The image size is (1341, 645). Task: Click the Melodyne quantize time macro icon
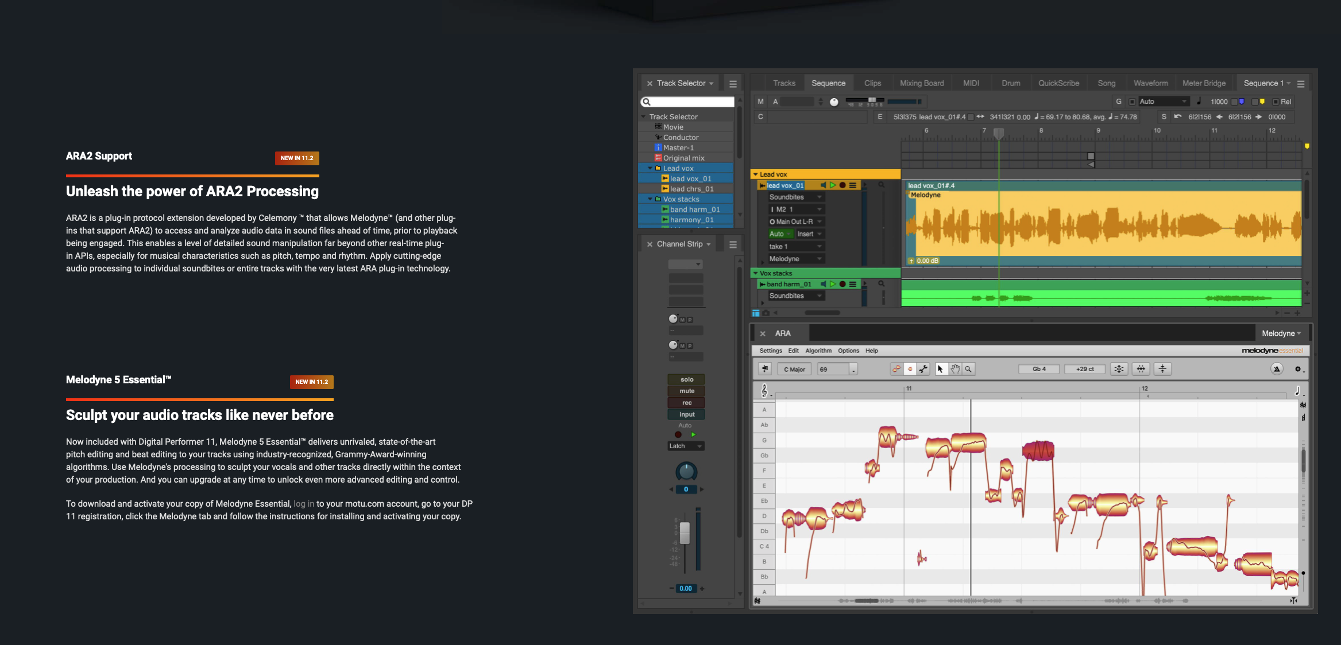pos(1141,369)
